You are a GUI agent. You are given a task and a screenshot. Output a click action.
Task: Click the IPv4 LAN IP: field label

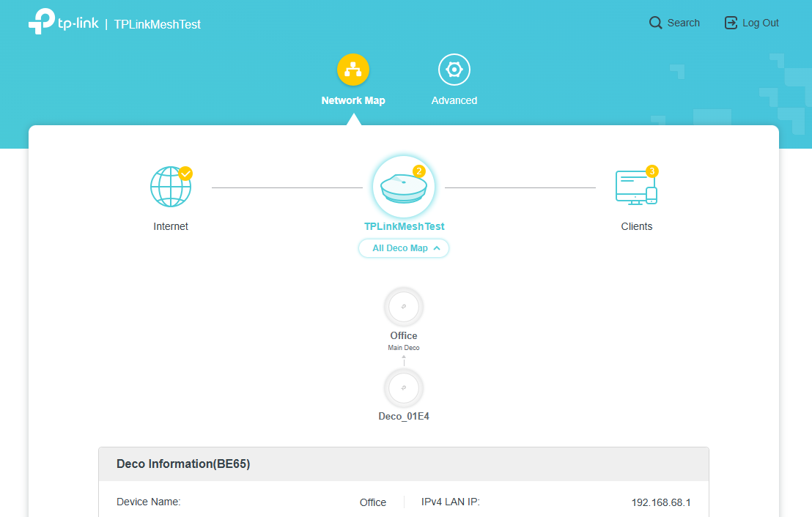(x=451, y=502)
